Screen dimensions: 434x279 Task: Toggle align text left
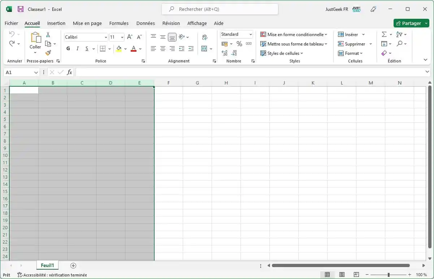point(153,48)
